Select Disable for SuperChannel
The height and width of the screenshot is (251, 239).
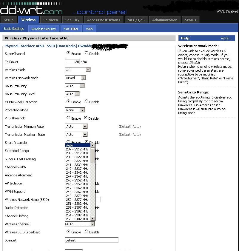point(87,53)
